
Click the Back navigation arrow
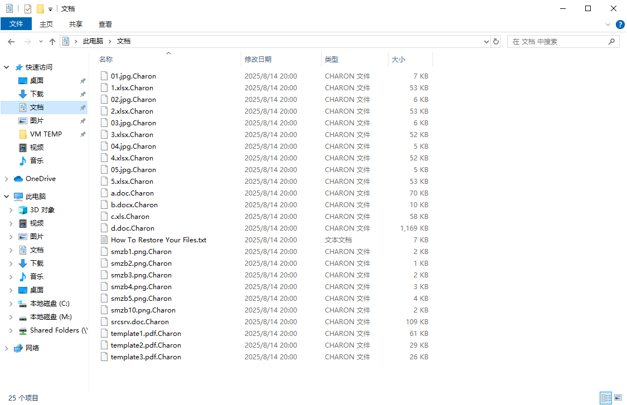pos(11,42)
